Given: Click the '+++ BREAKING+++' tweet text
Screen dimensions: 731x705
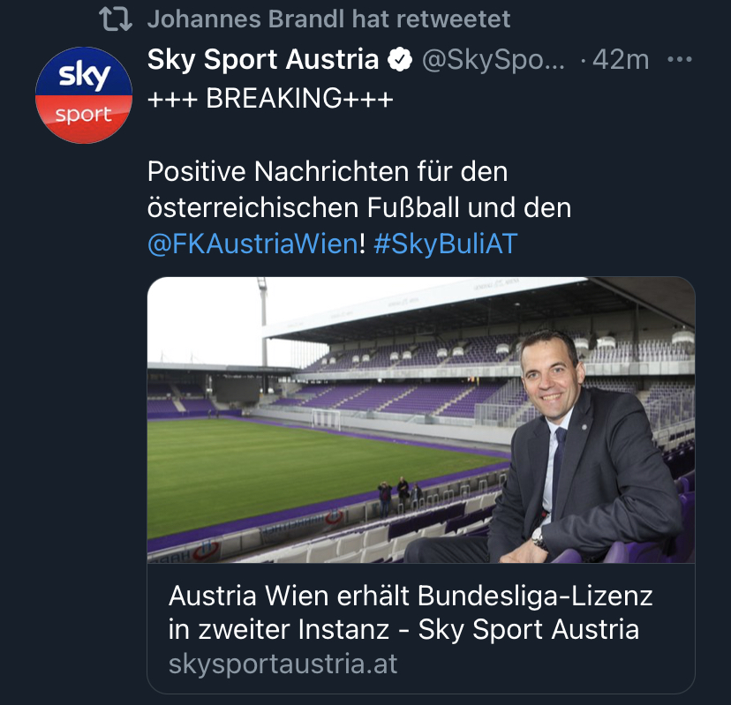Looking at the screenshot, I should click(x=270, y=98).
